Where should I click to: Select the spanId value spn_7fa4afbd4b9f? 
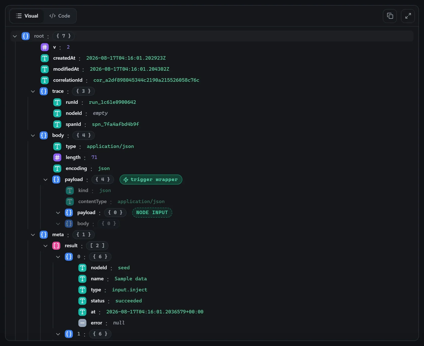click(115, 124)
